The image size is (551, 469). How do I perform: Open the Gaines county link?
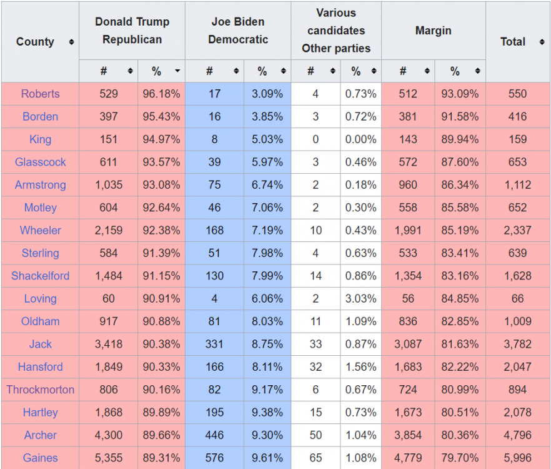(x=40, y=458)
